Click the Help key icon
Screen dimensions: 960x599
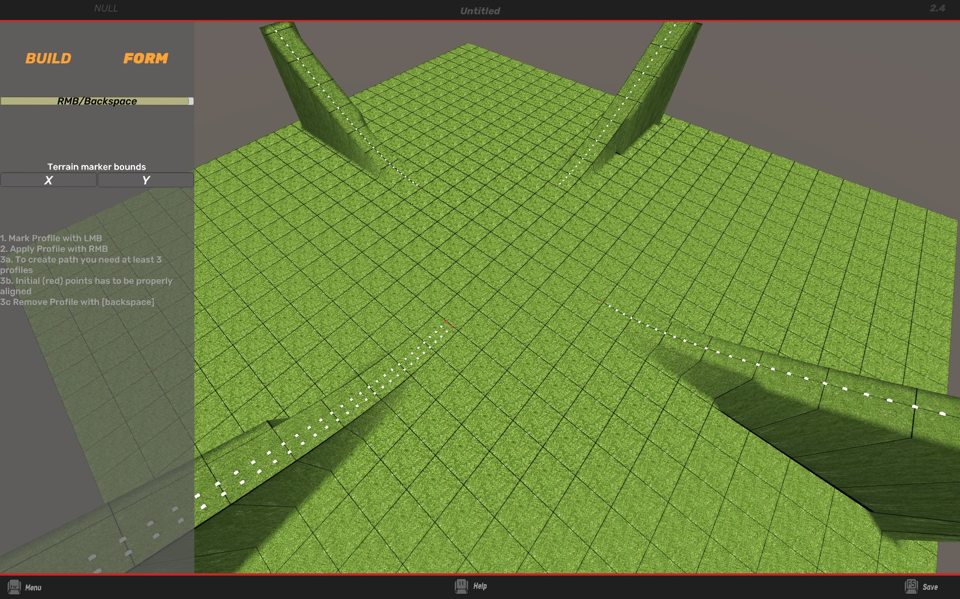click(461, 586)
